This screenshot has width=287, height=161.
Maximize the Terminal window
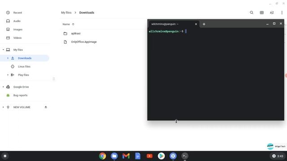pyautogui.click(x=274, y=24)
